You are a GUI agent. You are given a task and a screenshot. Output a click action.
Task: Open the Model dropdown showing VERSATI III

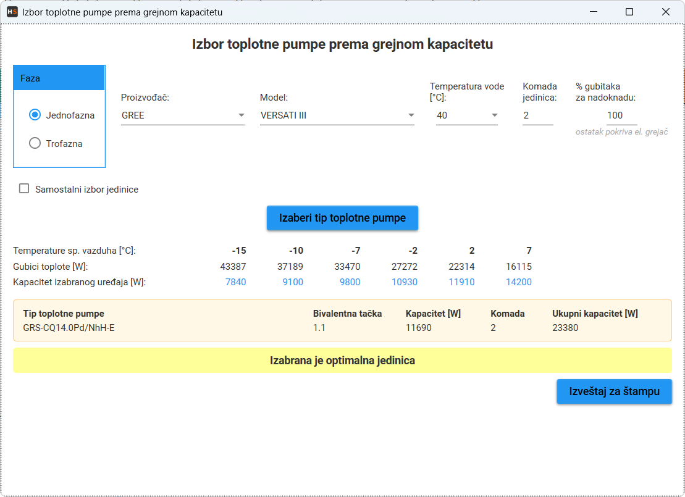[x=337, y=115]
